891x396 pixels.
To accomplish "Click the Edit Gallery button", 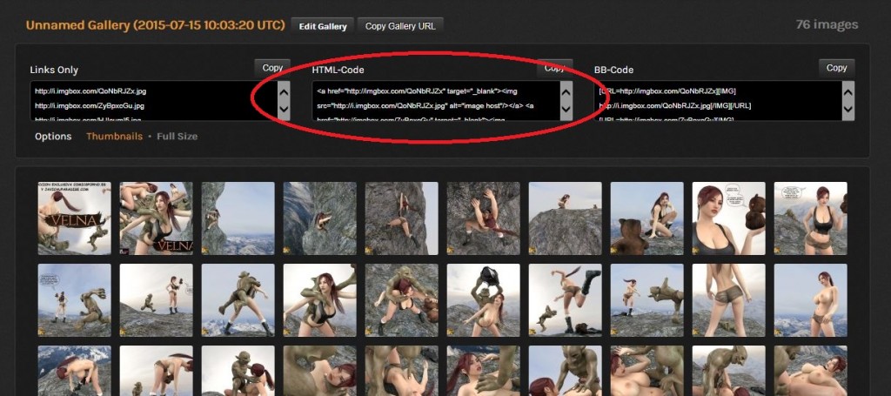I will tap(323, 26).
